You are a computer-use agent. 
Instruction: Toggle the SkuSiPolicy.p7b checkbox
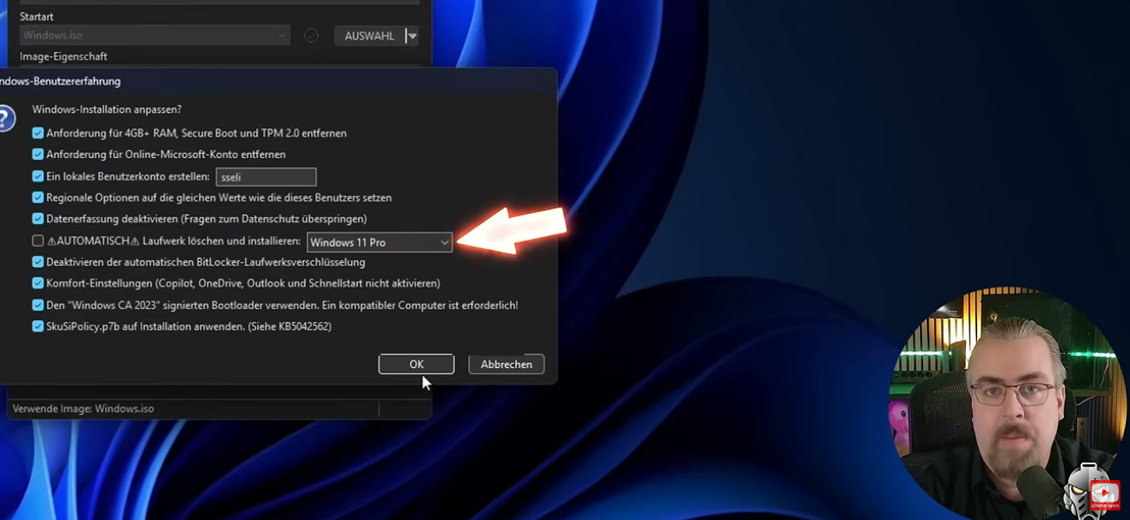37,326
